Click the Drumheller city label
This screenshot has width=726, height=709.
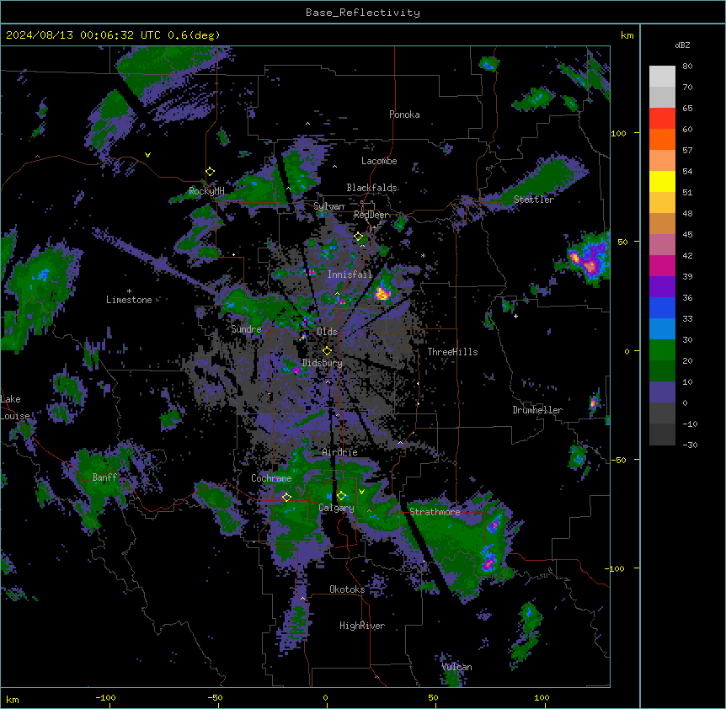[x=537, y=410]
